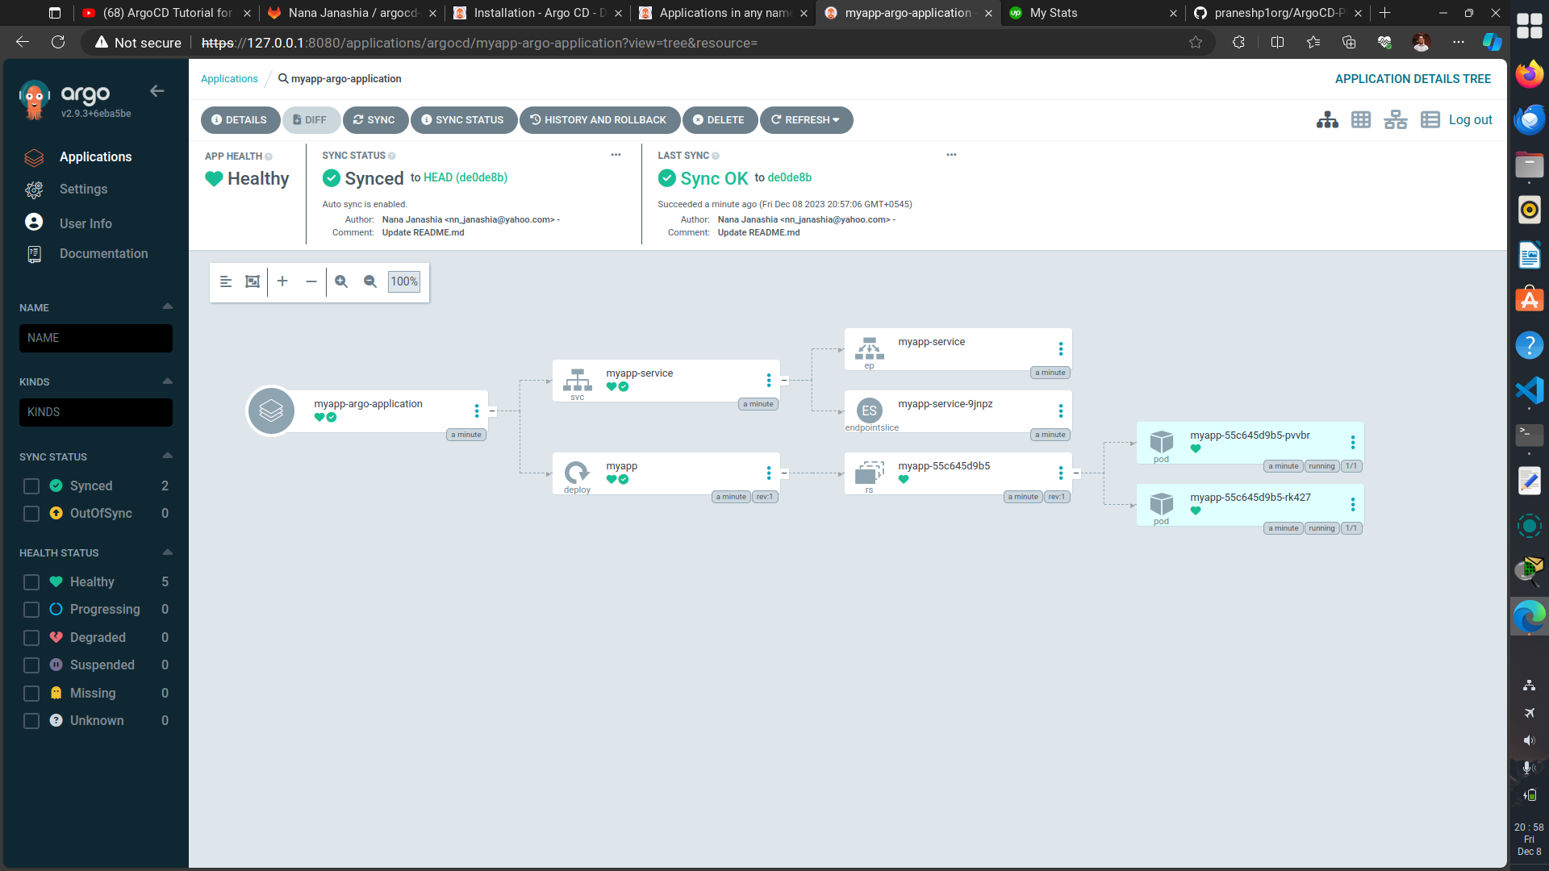
Task: Check the Healthy health status filter
Action: (31, 582)
